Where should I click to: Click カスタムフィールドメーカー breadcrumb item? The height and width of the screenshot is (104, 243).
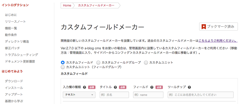(96, 5)
